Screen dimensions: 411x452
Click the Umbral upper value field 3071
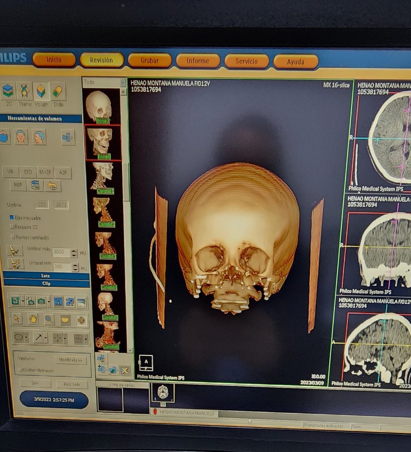click(x=61, y=205)
